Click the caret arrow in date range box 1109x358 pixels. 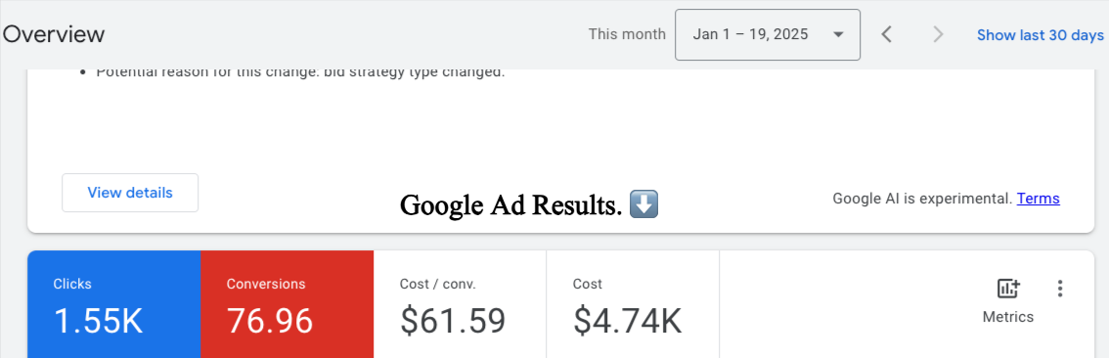coord(838,34)
